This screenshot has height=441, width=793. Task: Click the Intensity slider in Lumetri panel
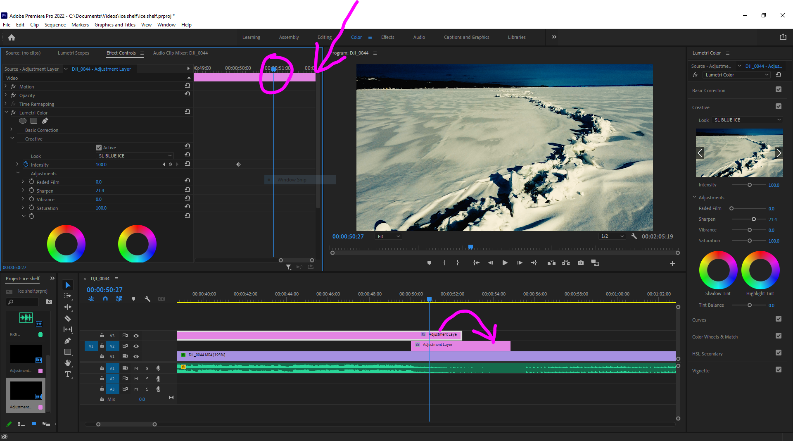click(750, 185)
